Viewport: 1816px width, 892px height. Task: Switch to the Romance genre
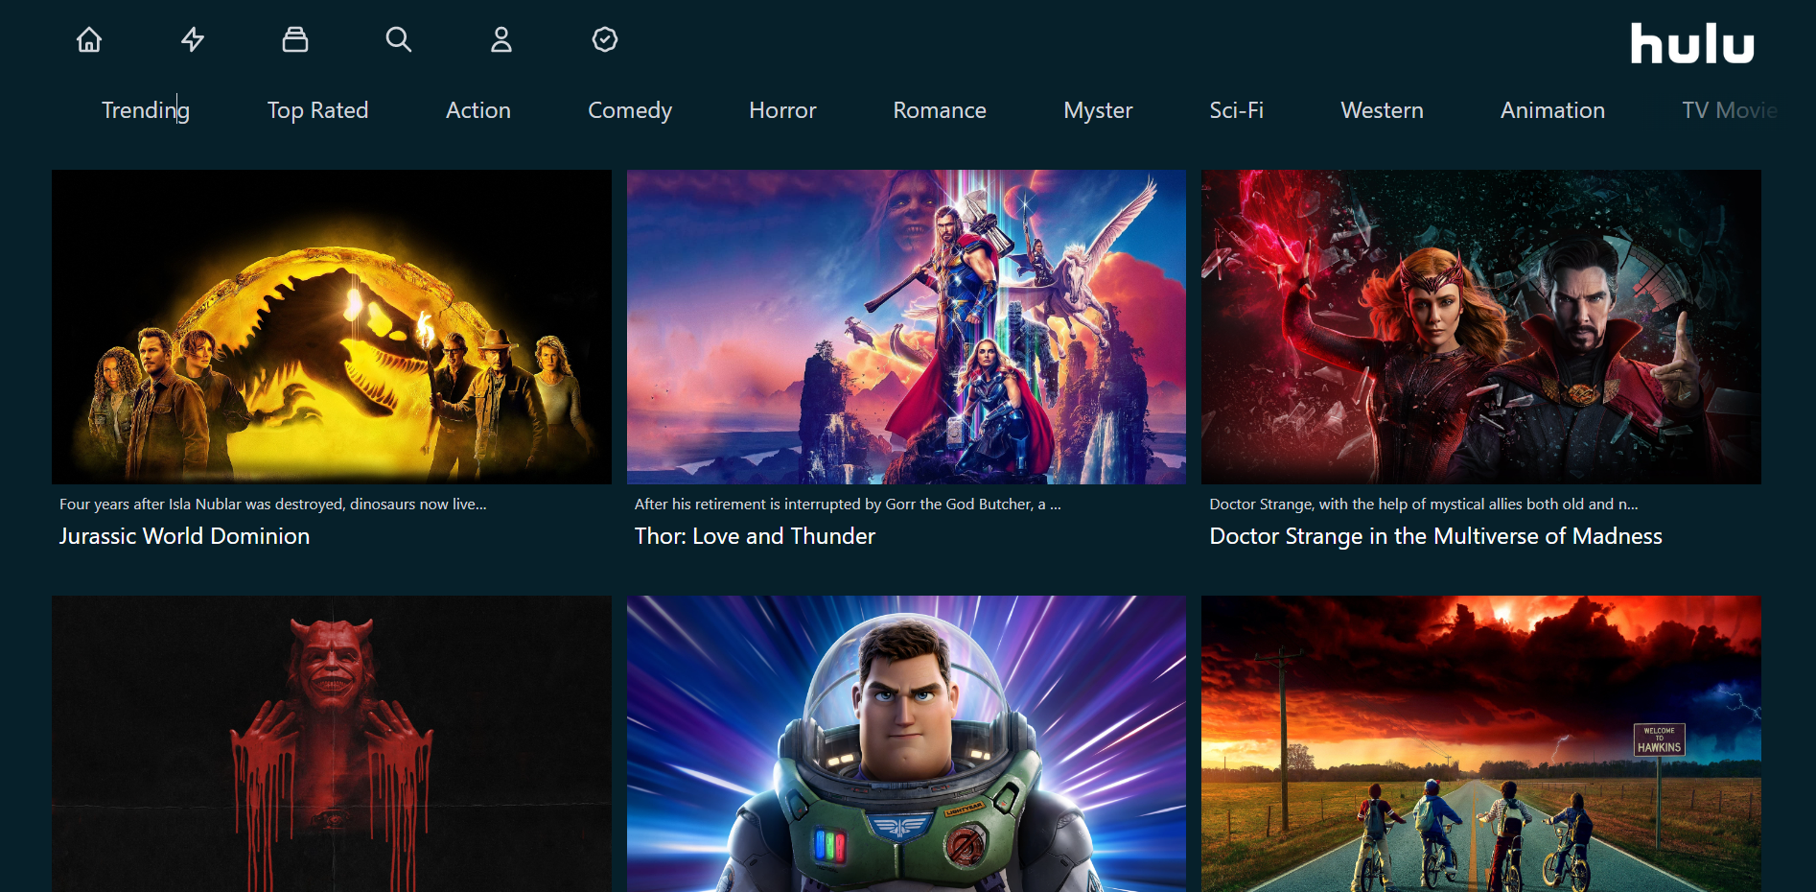coord(939,110)
